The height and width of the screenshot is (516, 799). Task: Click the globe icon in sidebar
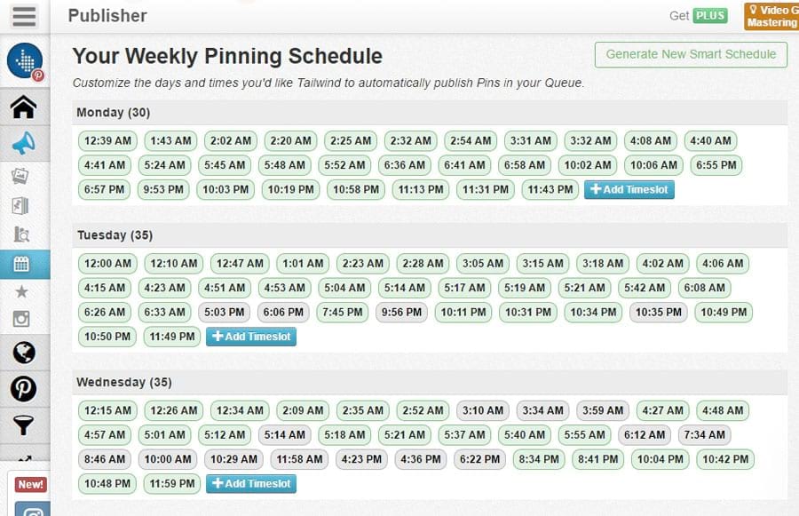[x=24, y=353]
